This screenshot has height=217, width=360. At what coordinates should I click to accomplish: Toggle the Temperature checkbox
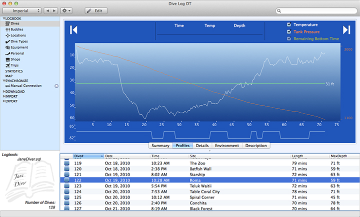point(289,24)
